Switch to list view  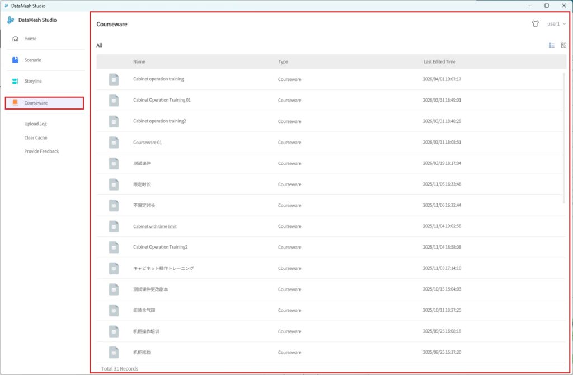pos(552,45)
